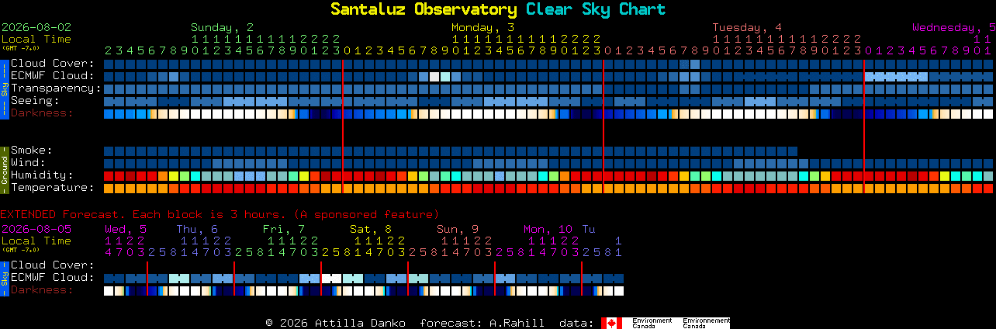The image size is (996, 329).
Task: Click the forecast: A.Rahill credit
Action: [x=482, y=323]
